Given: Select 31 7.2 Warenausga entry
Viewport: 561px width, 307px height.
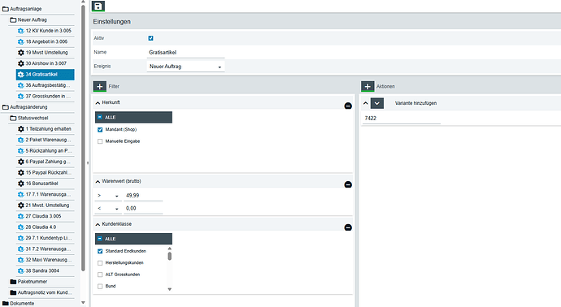Looking at the screenshot, I should [x=45, y=249].
